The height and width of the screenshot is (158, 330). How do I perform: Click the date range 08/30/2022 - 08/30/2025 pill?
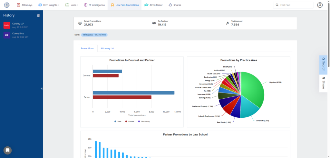click(94, 35)
